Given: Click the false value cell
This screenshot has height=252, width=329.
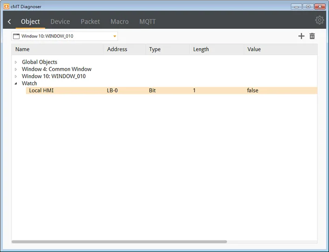Looking at the screenshot, I should (252, 90).
